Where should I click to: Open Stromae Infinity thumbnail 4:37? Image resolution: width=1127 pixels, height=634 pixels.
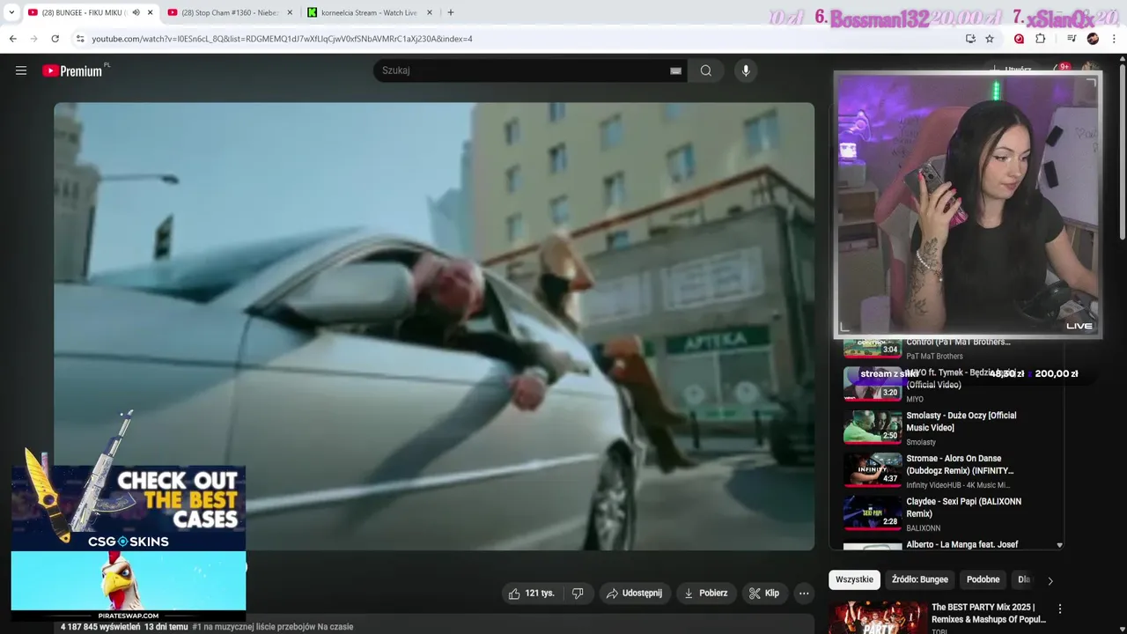click(x=873, y=470)
